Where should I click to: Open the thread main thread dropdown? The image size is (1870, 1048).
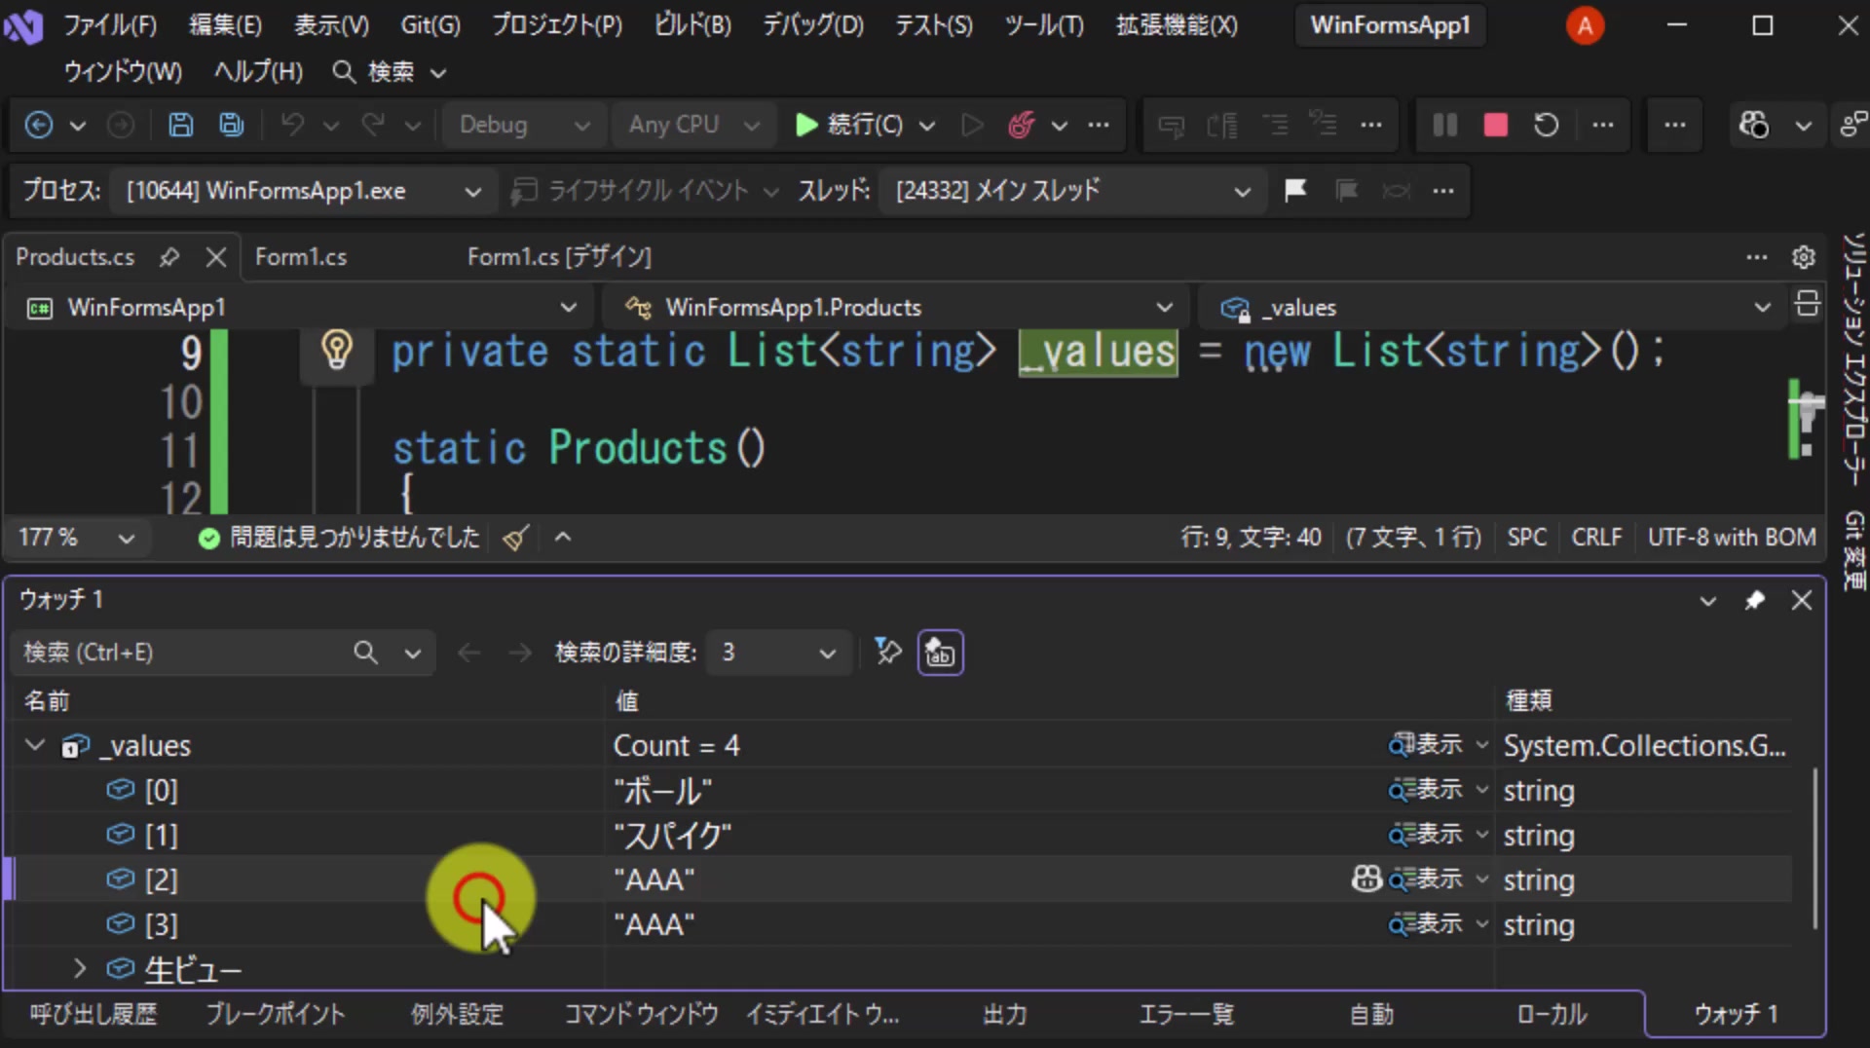(x=1071, y=191)
